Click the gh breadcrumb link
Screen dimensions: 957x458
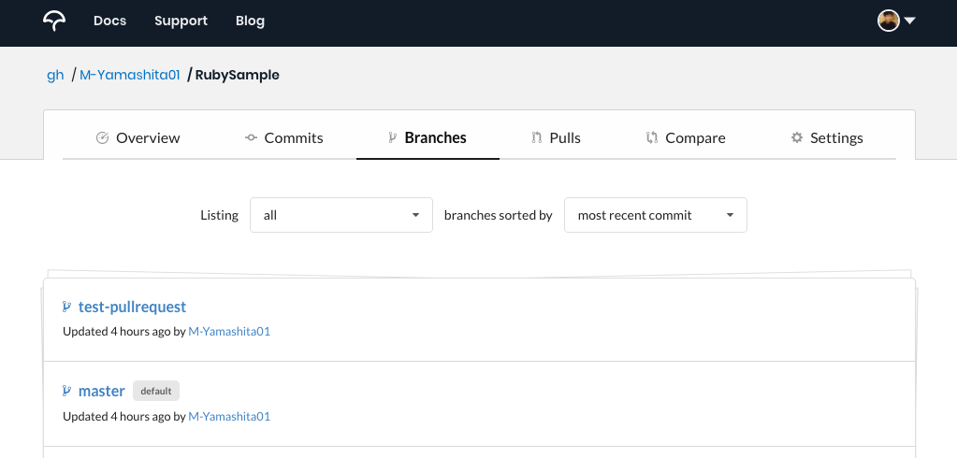(x=55, y=75)
